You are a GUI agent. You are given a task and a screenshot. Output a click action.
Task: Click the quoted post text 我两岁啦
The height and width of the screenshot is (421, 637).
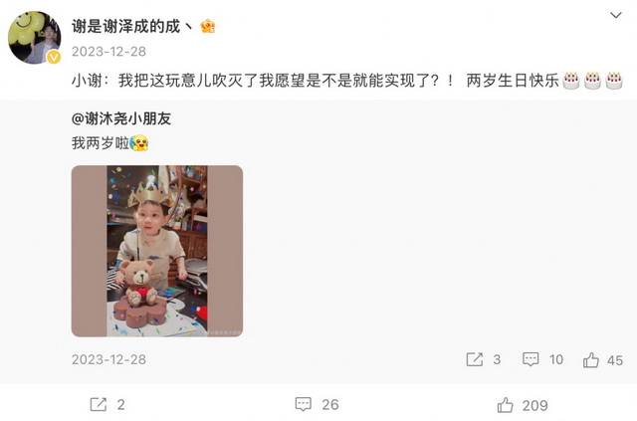pyautogui.click(x=101, y=143)
